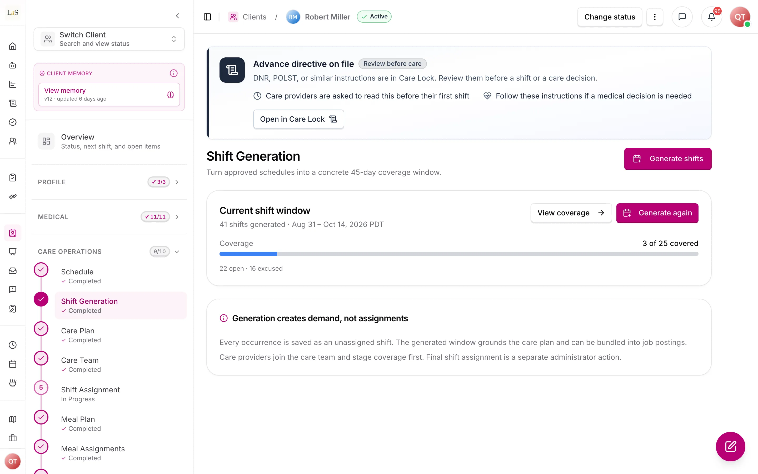Open the floating compose edit button
Screen dimensions: 758x474
(730, 446)
